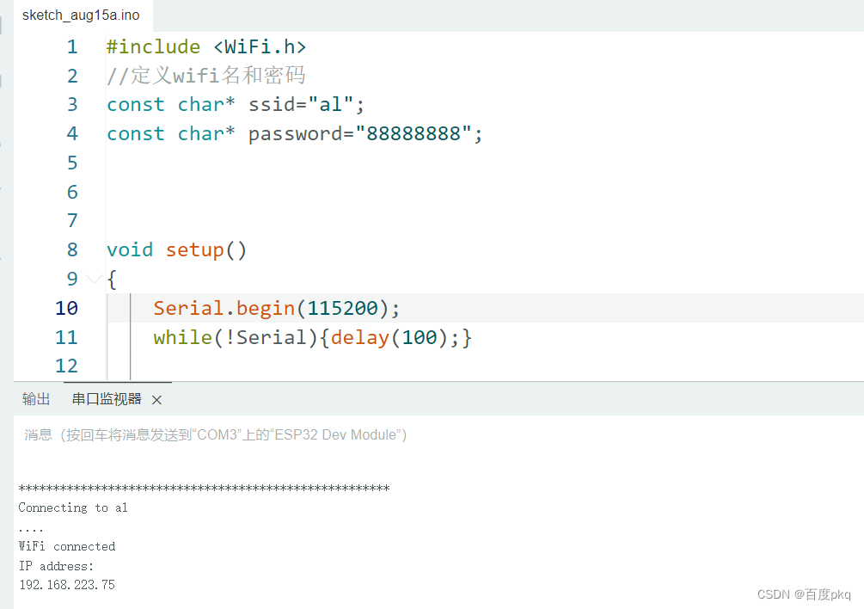Viewport: 864px width, 609px height.
Task: Click the "WiFi connected" serial output line
Action: click(67, 546)
